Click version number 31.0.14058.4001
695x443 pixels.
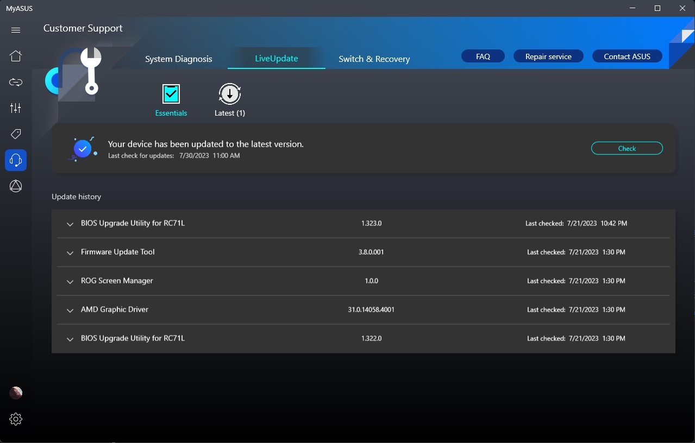pyautogui.click(x=371, y=309)
